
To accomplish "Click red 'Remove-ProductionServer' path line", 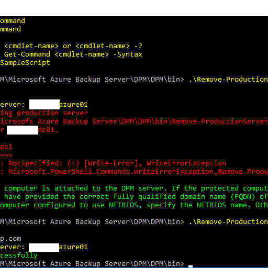I will (134, 121).
